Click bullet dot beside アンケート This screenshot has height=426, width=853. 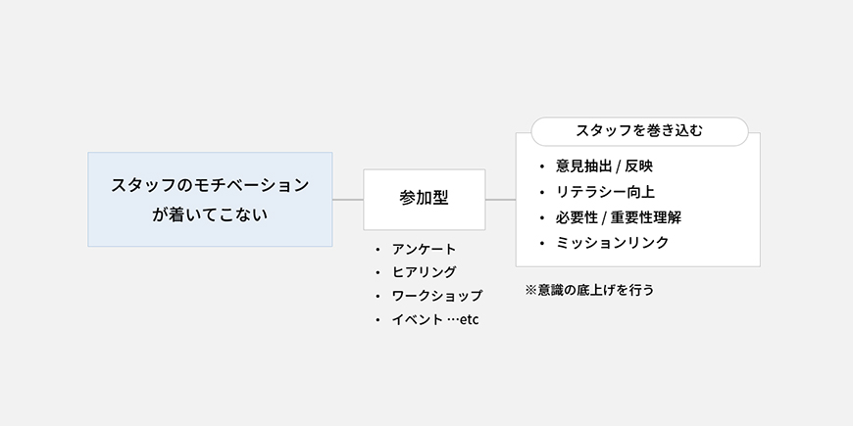(377, 250)
